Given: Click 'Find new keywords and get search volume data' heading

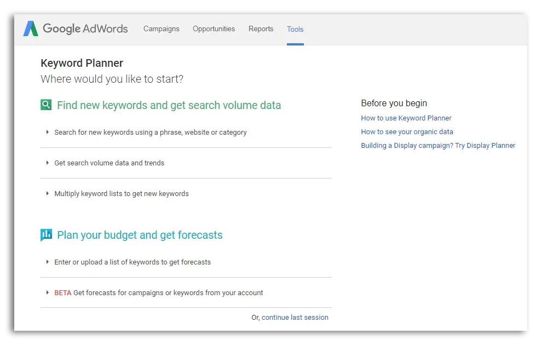Looking at the screenshot, I should point(169,105).
